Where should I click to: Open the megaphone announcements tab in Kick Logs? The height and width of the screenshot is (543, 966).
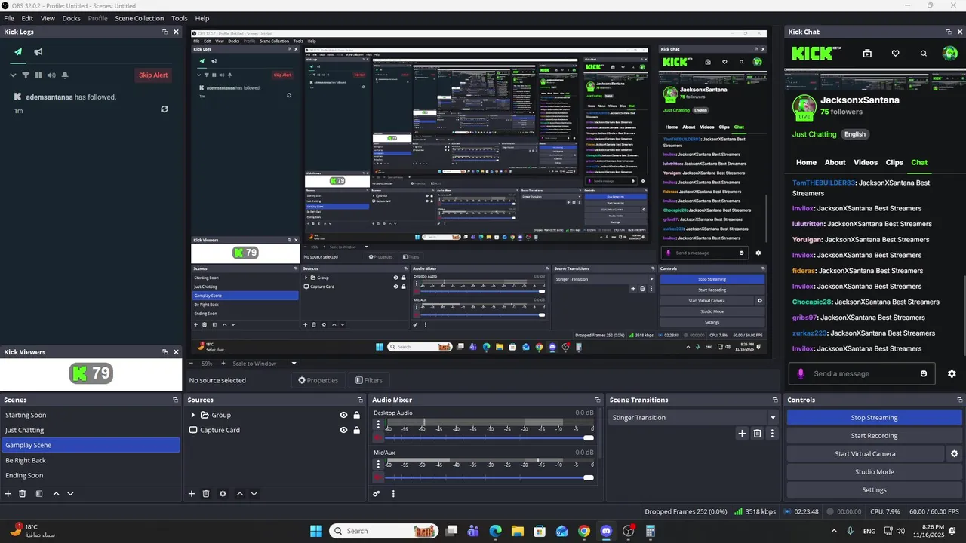point(38,52)
